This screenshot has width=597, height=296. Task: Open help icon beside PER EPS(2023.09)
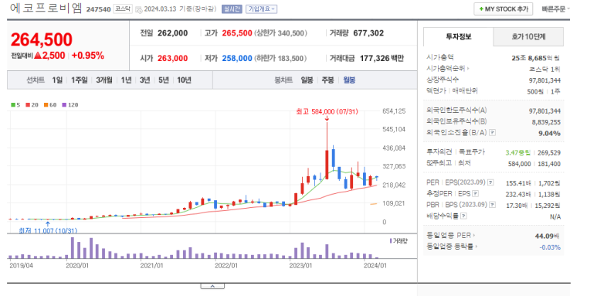pyautogui.click(x=490, y=182)
